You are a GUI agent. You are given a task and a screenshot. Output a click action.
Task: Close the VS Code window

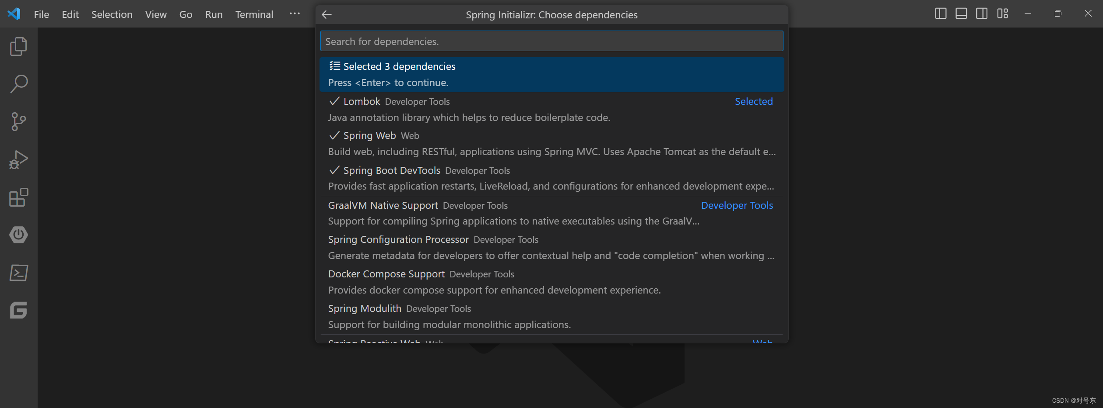1088,14
